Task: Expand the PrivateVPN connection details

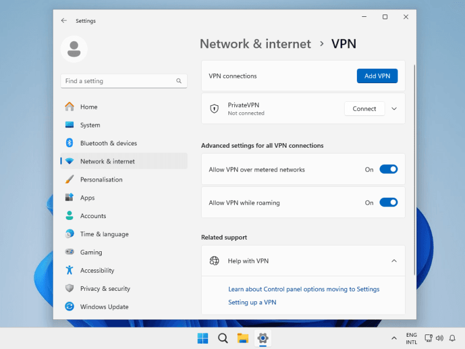Action: 394,109
